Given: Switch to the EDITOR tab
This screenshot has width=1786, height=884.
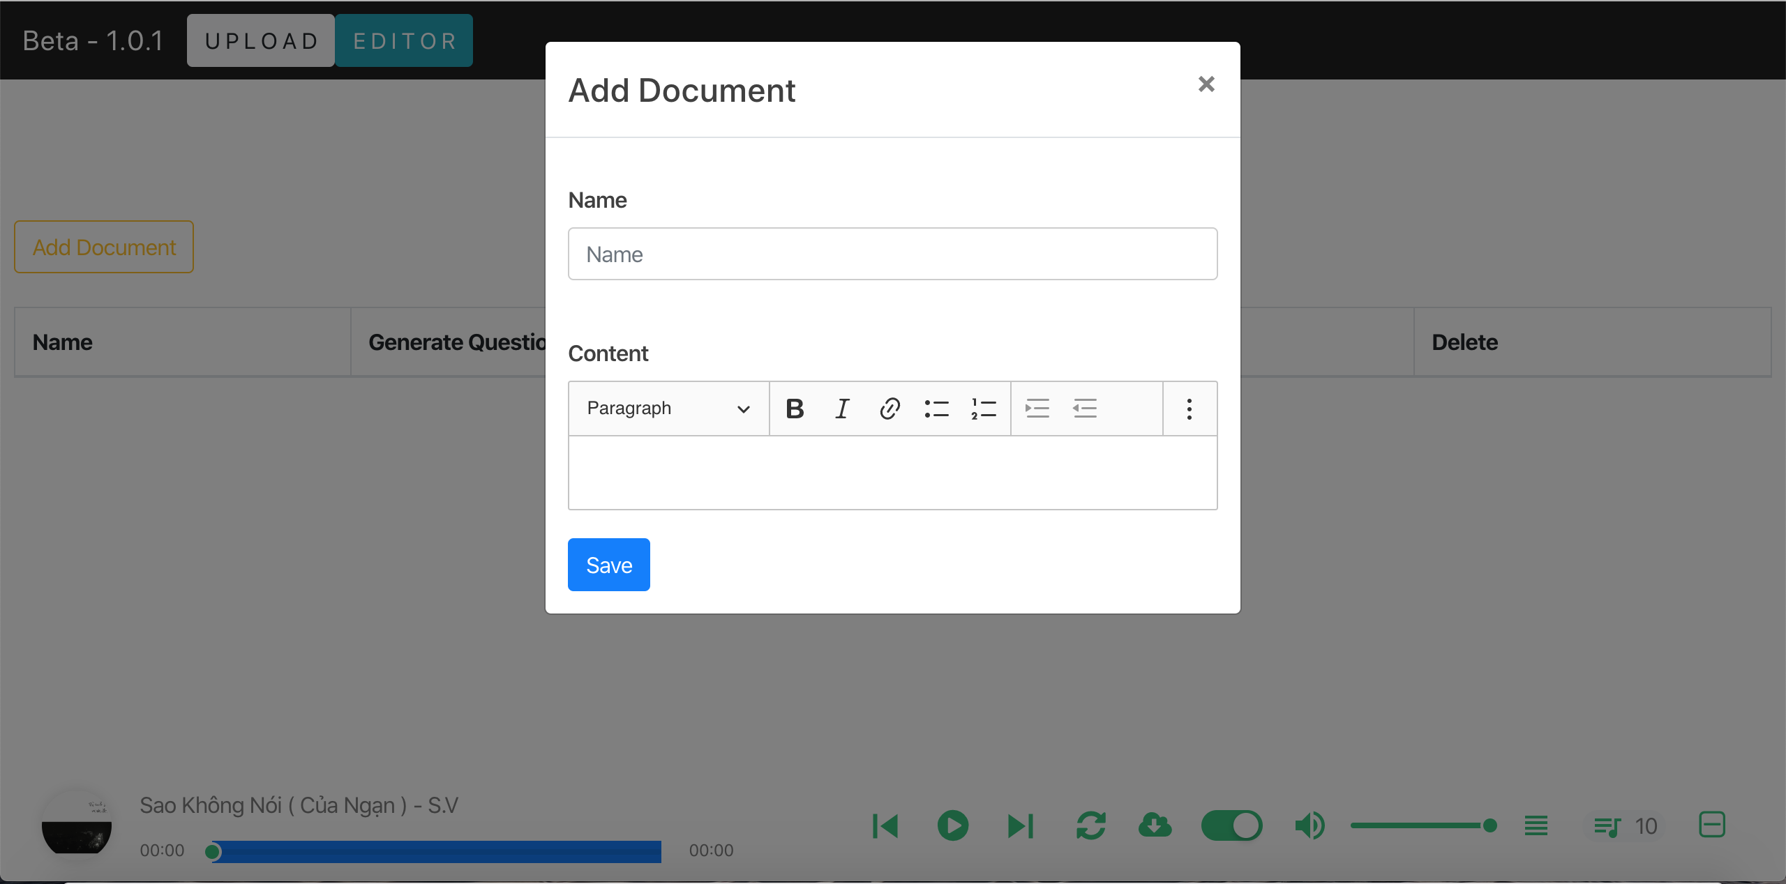Looking at the screenshot, I should [404, 40].
